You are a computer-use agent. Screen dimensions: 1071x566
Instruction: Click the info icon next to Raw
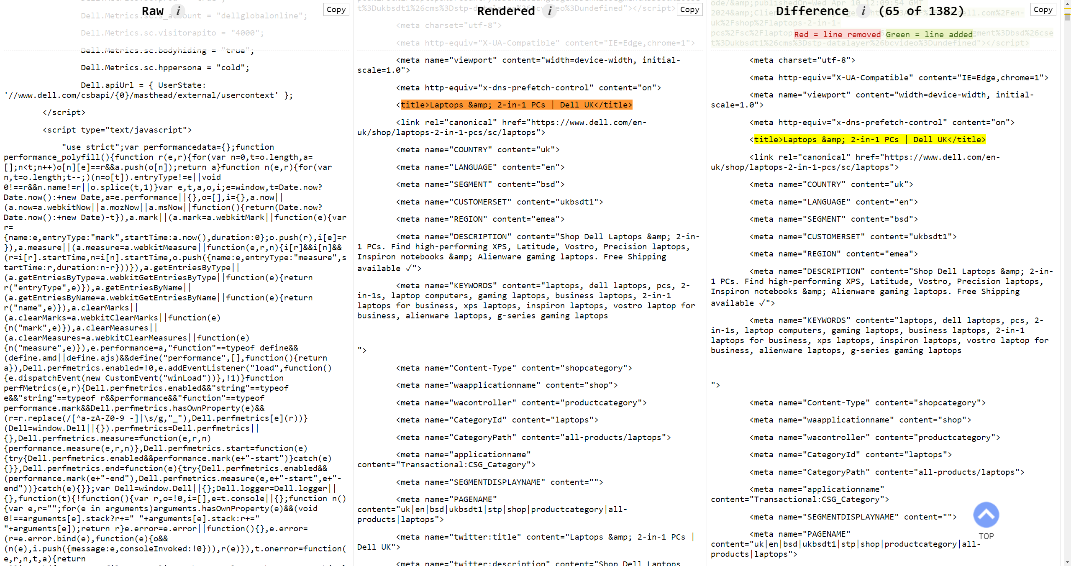point(178,11)
